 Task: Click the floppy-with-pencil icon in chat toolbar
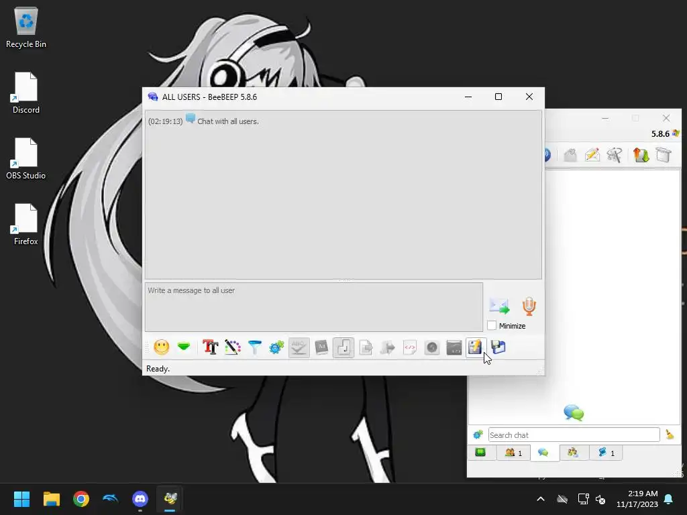pyautogui.click(x=476, y=348)
